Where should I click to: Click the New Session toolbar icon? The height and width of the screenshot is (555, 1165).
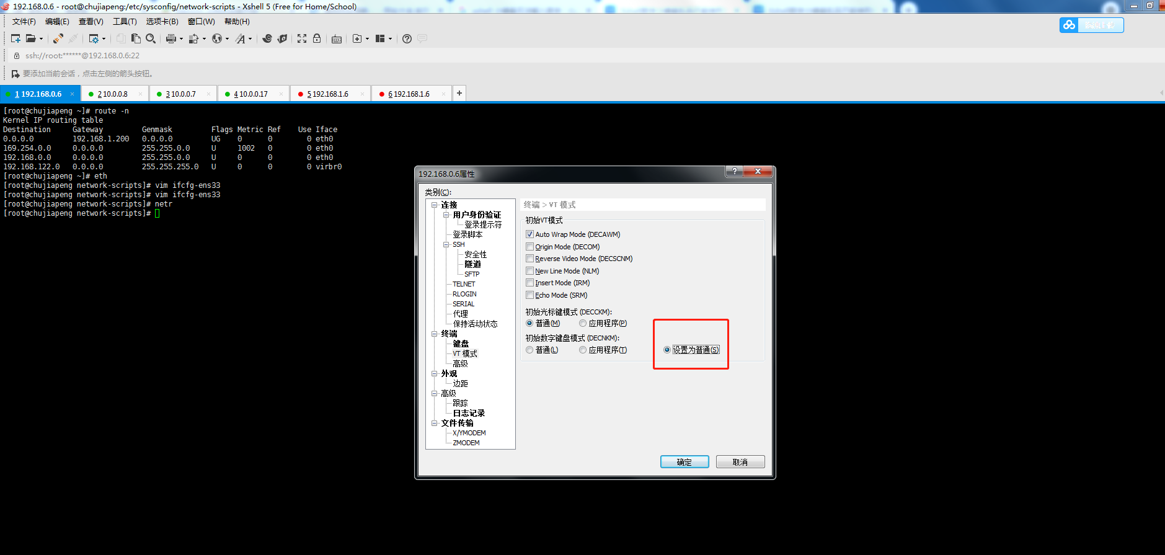pos(16,38)
